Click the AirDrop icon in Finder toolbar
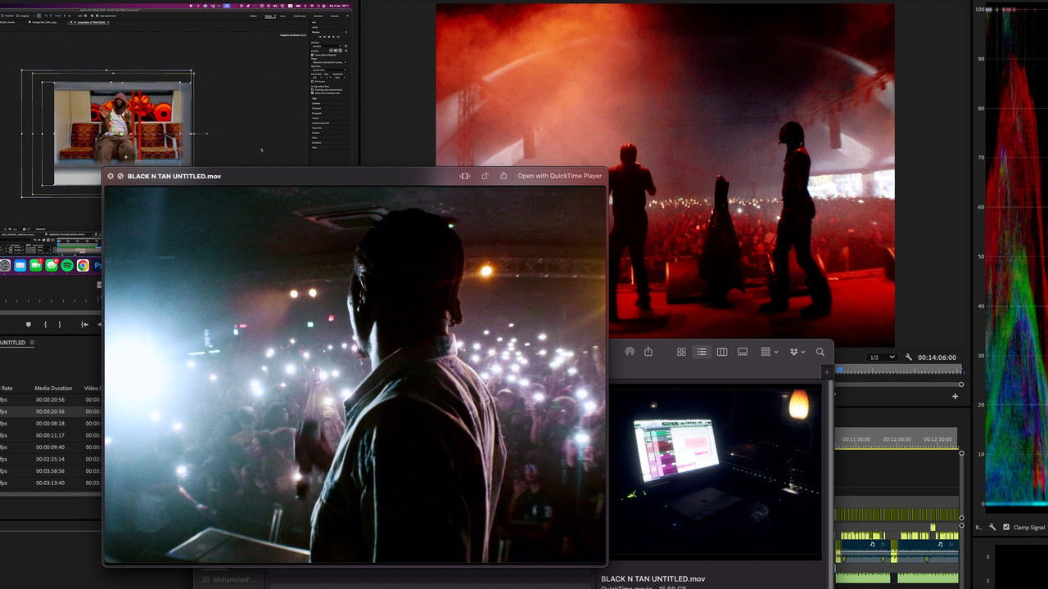 click(x=630, y=352)
